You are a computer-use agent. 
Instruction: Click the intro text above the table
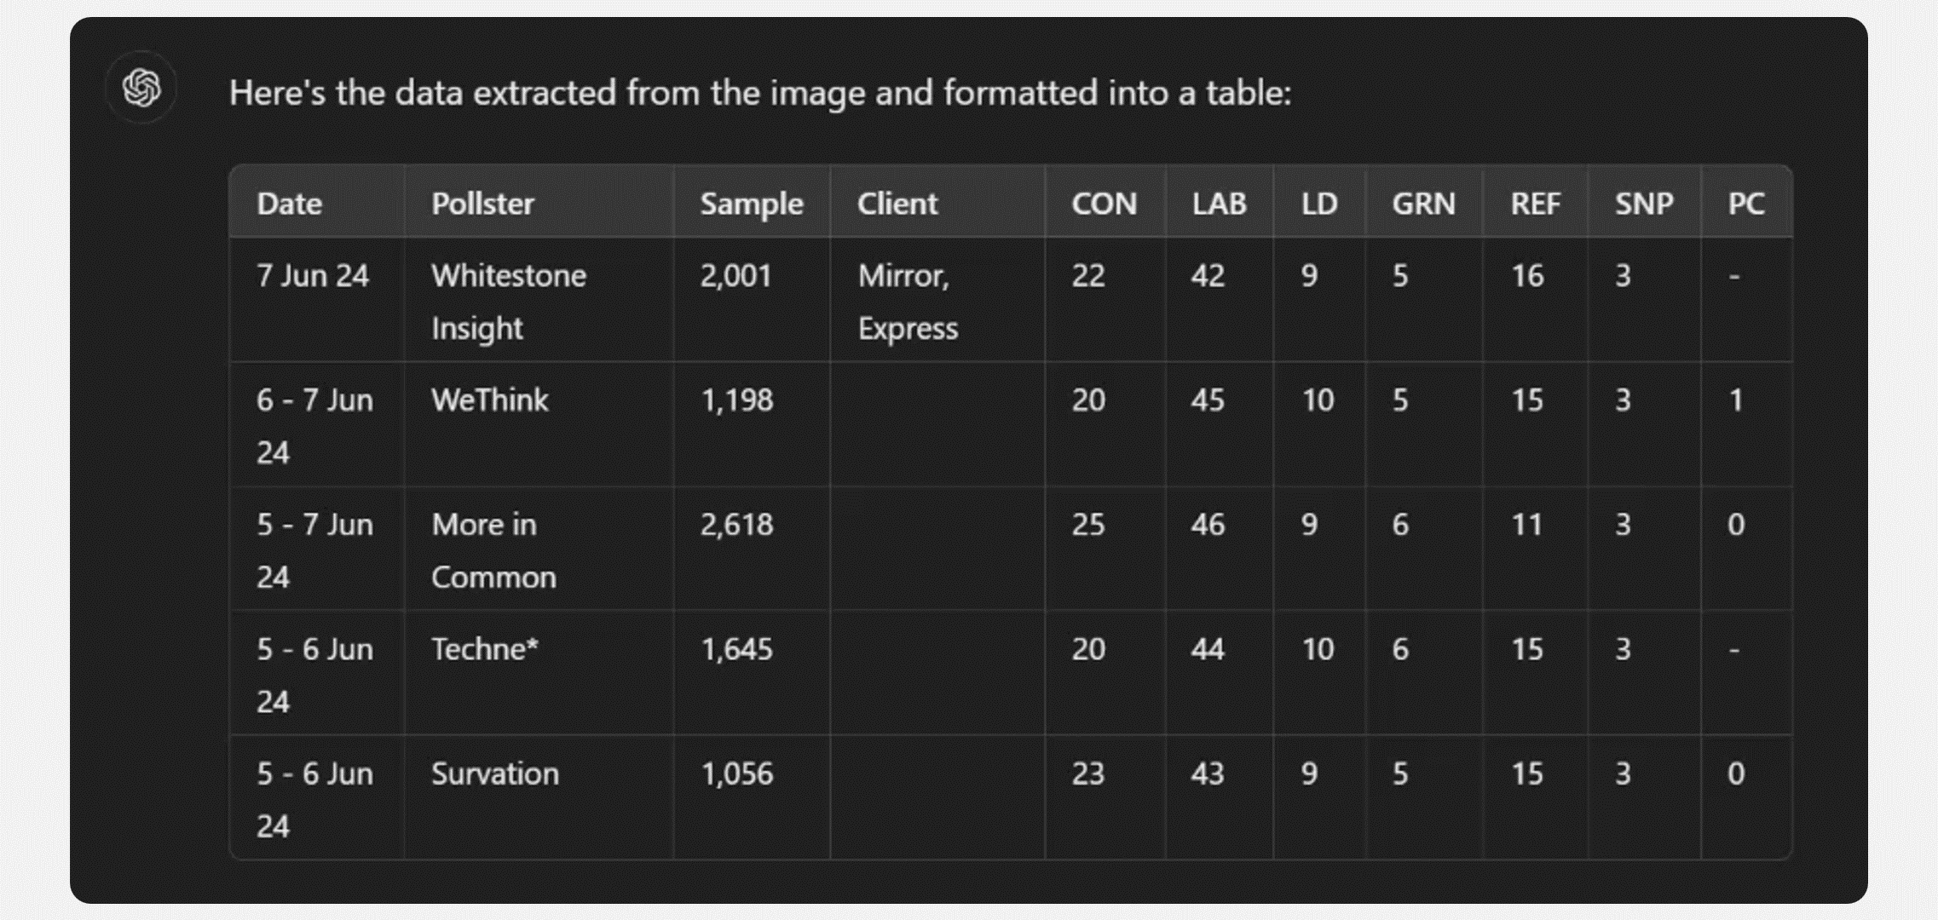tap(759, 93)
